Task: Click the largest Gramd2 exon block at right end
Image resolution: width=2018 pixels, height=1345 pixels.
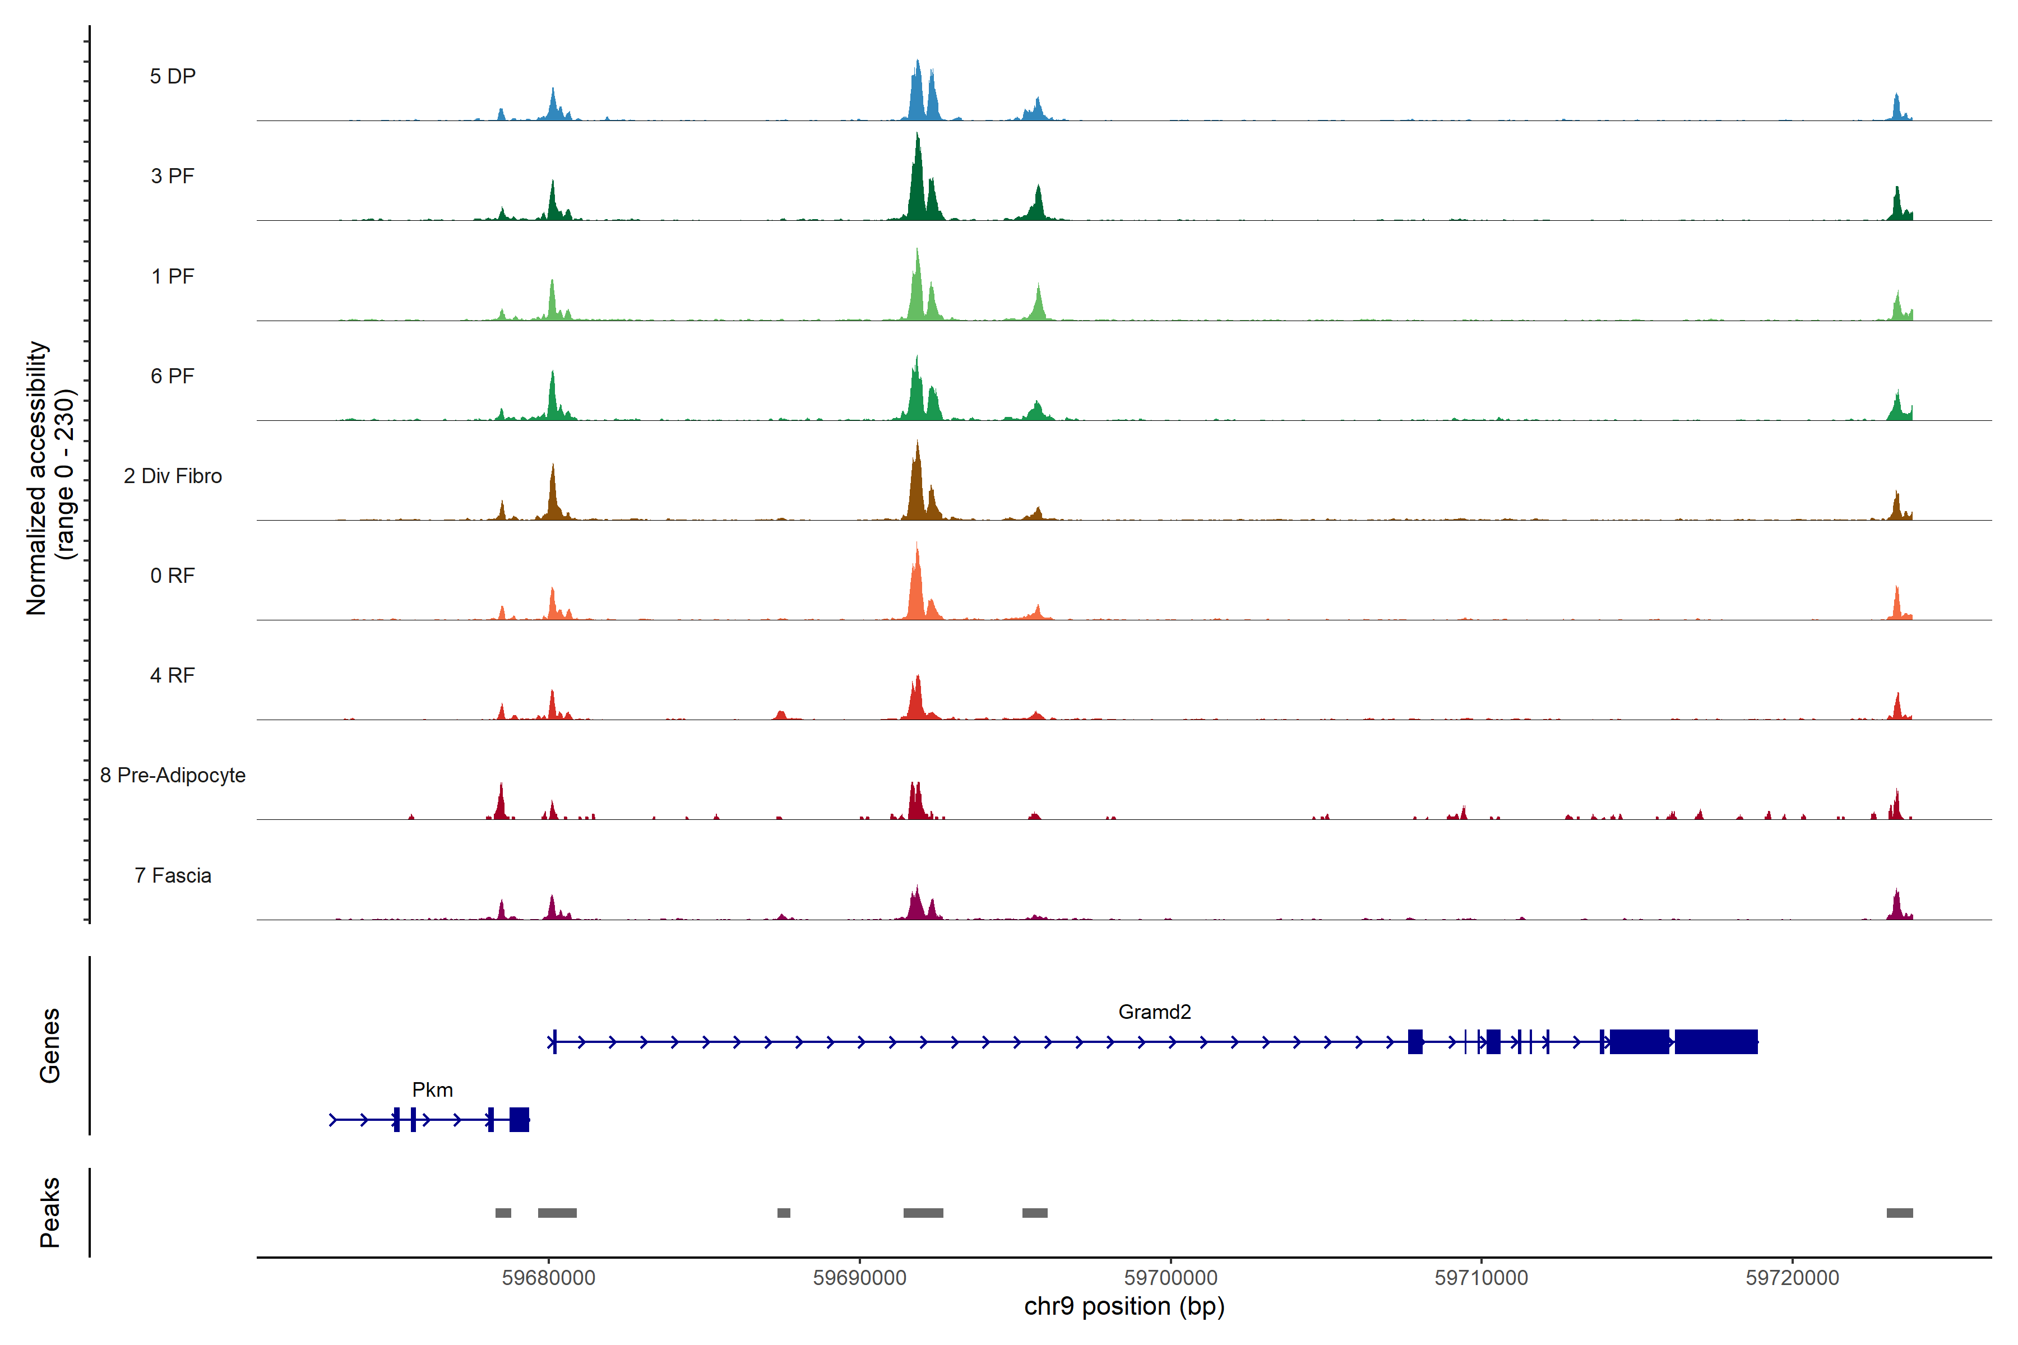Action: point(1716,1041)
